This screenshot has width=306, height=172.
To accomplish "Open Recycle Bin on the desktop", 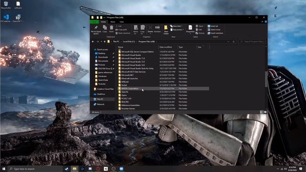I will pos(6,5).
